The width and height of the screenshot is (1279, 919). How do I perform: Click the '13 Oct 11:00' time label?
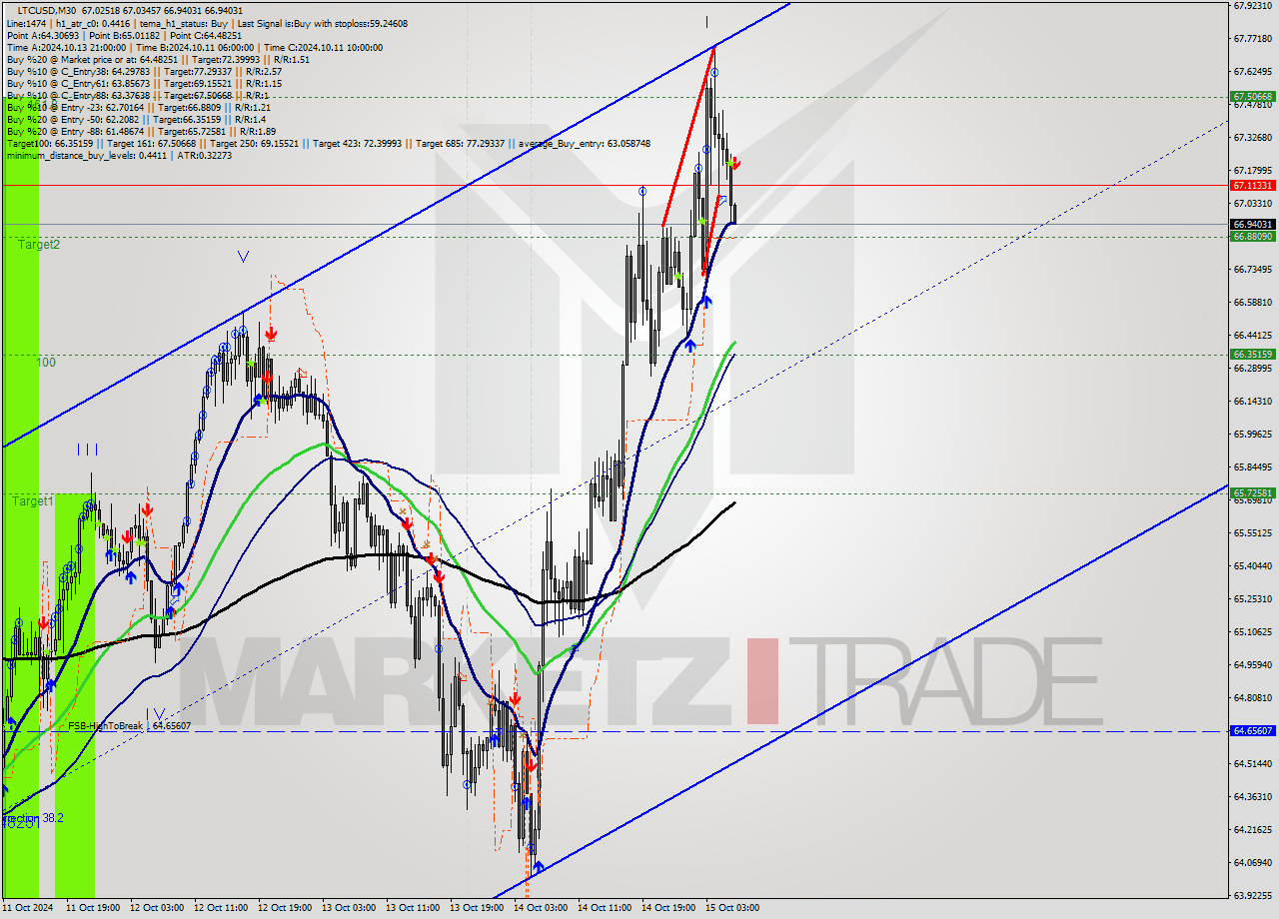pos(414,908)
